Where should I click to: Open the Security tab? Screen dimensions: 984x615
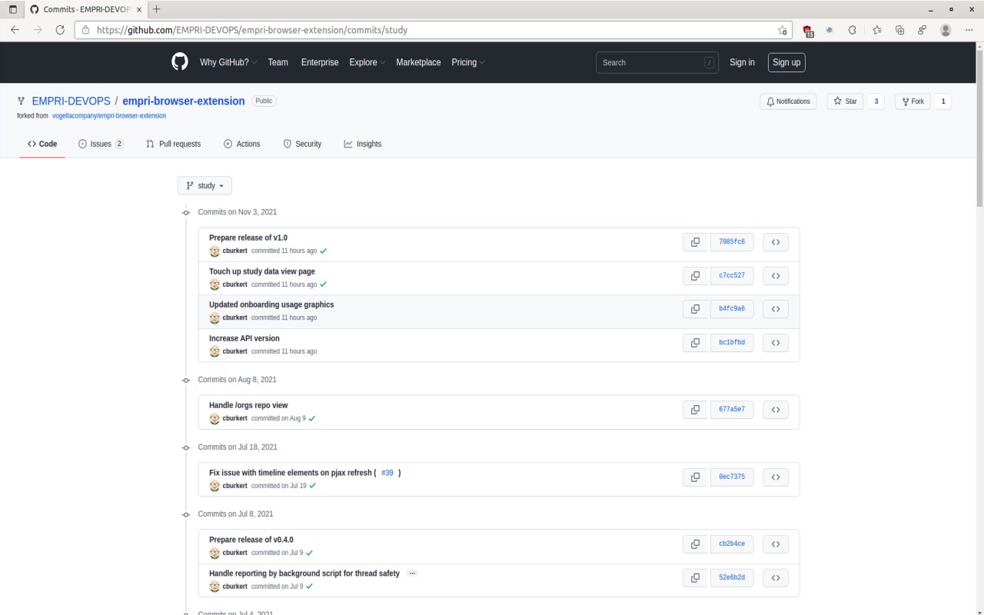(x=302, y=144)
